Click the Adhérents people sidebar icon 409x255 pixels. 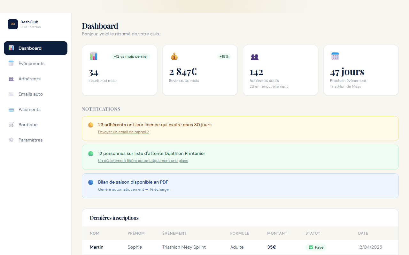(x=11, y=79)
